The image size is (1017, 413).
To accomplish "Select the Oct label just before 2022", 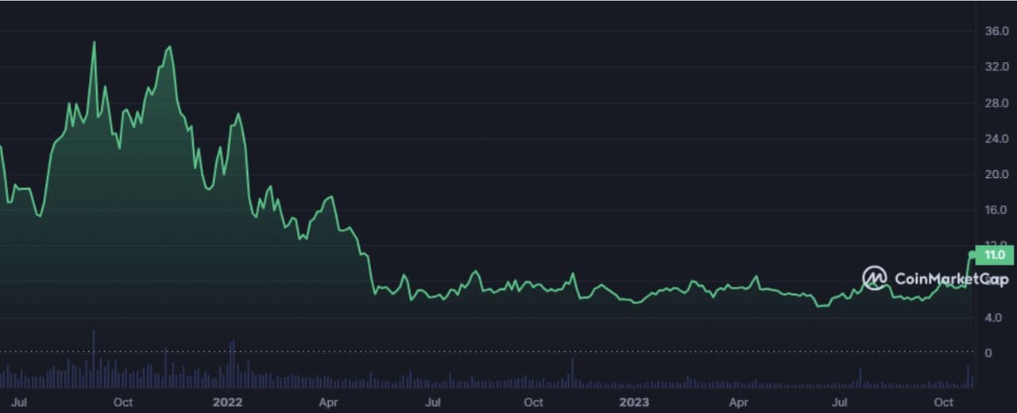I will 123,402.
